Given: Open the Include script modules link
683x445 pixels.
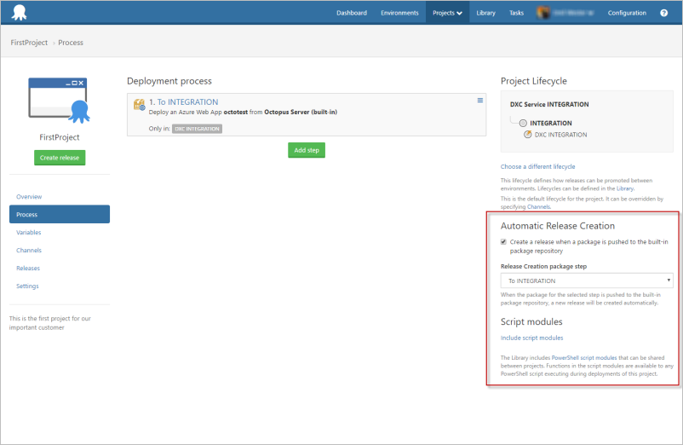Looking at the screenshot, I should coord(531,338).
